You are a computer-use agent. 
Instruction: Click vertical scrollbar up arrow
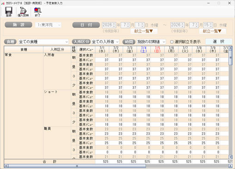click(x=230, y=48)
